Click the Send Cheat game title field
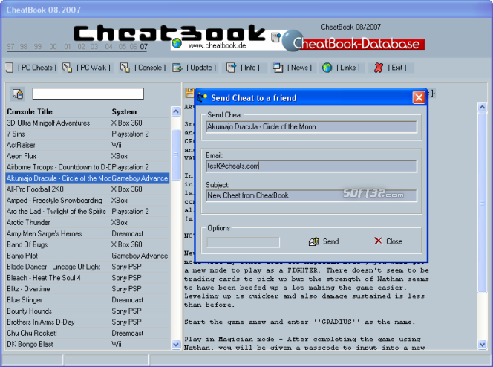The image size is (493, 367). click(311, 127)
